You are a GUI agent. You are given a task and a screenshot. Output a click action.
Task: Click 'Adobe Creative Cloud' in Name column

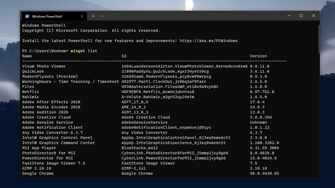click(47, 118)
